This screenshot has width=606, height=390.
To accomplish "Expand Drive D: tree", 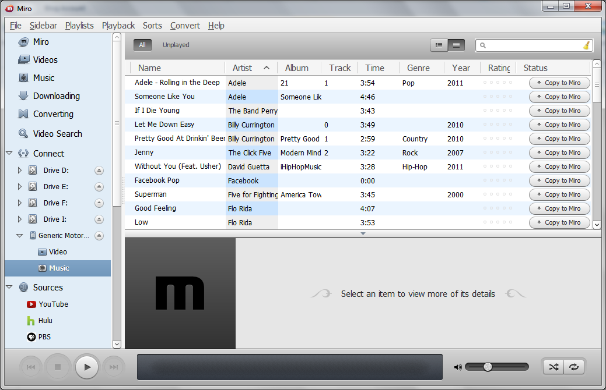I will pos(20,170).
